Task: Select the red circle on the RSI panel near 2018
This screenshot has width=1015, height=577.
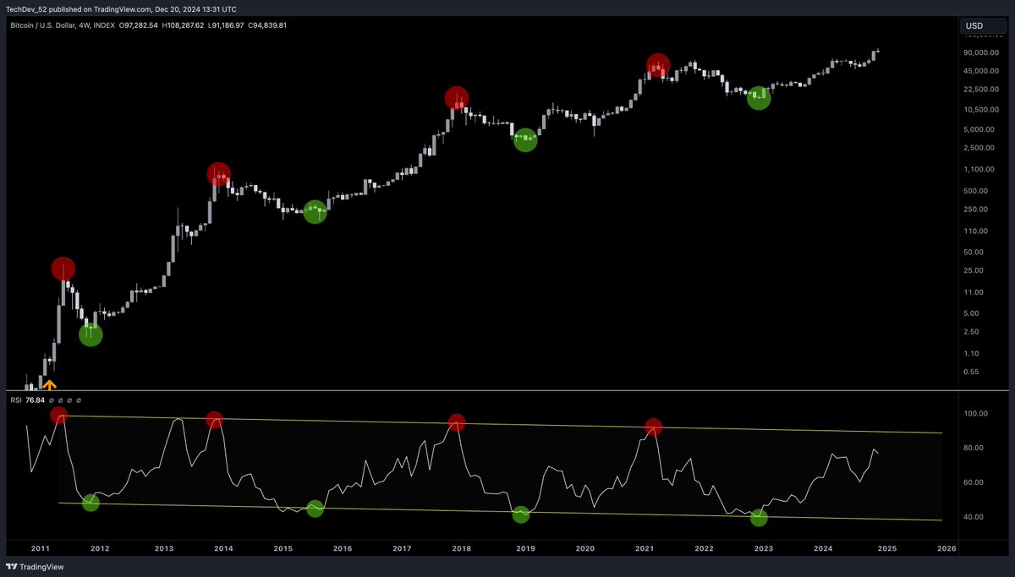Action: pos(457,424)
